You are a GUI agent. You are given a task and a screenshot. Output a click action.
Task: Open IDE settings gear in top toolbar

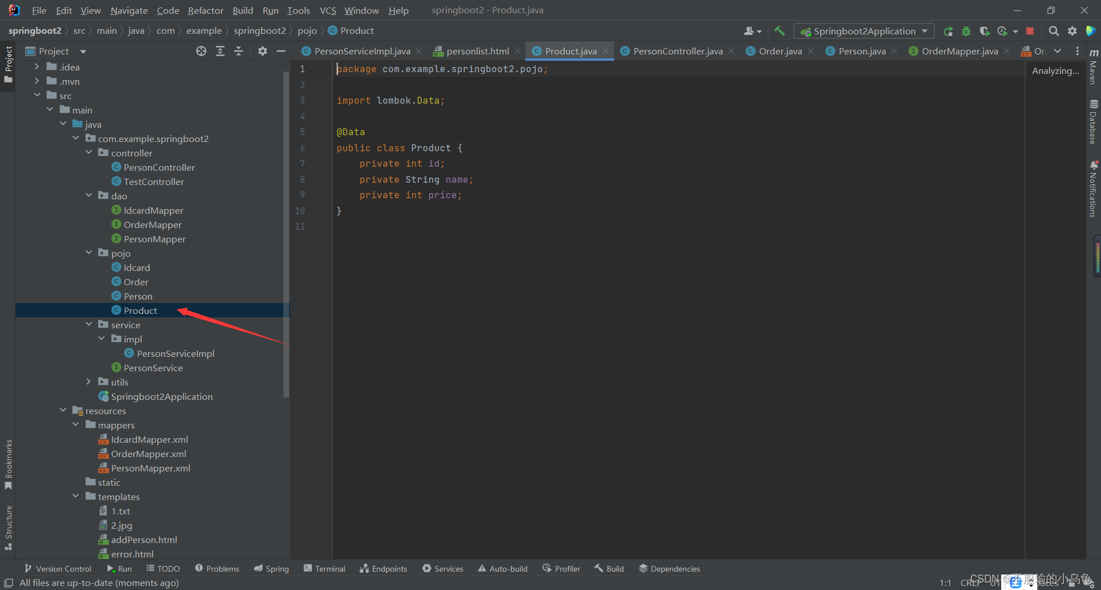1072,31
